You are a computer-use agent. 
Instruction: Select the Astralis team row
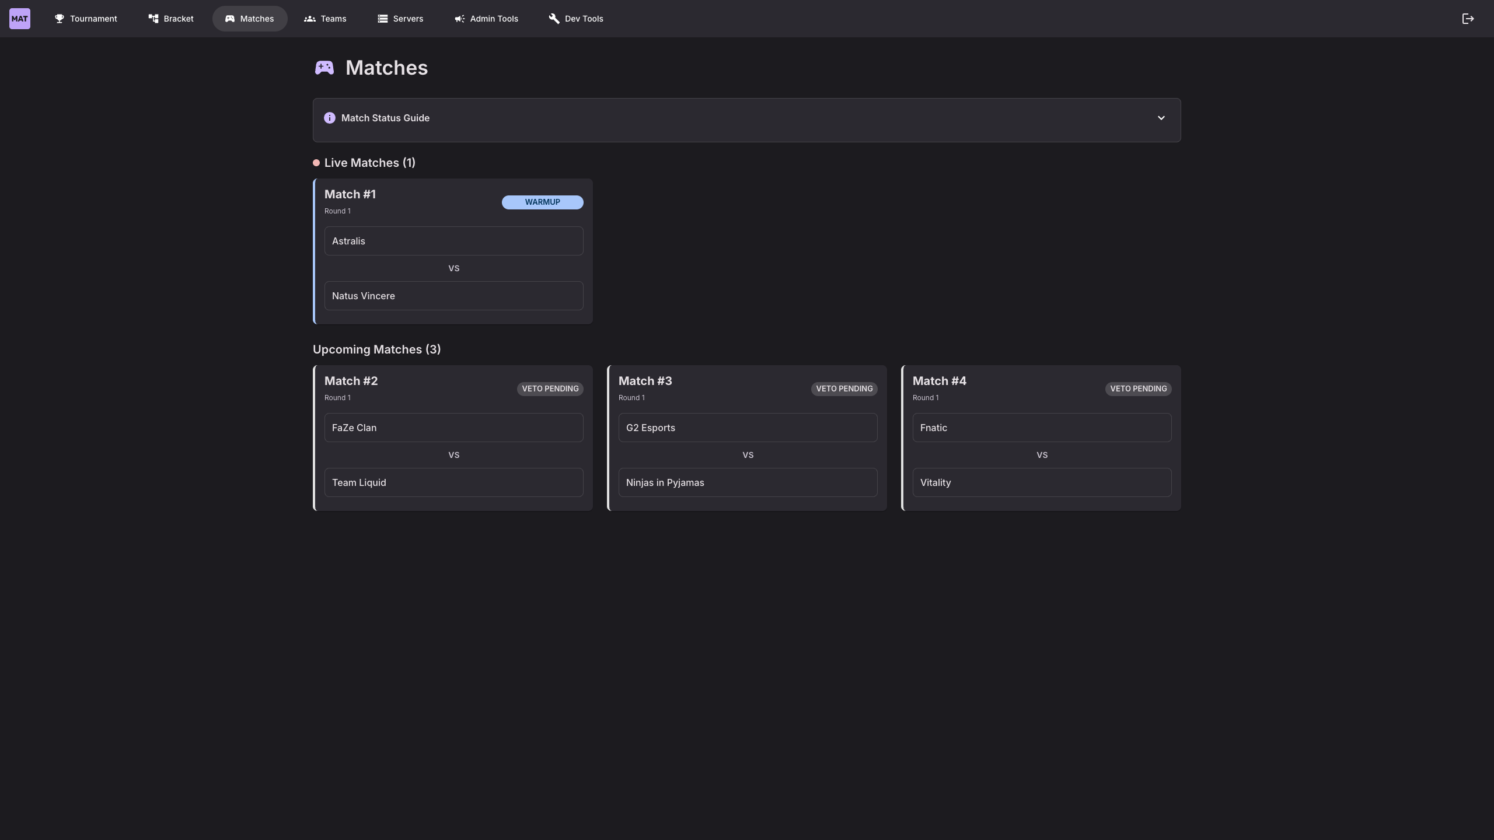tap(453, 241)
